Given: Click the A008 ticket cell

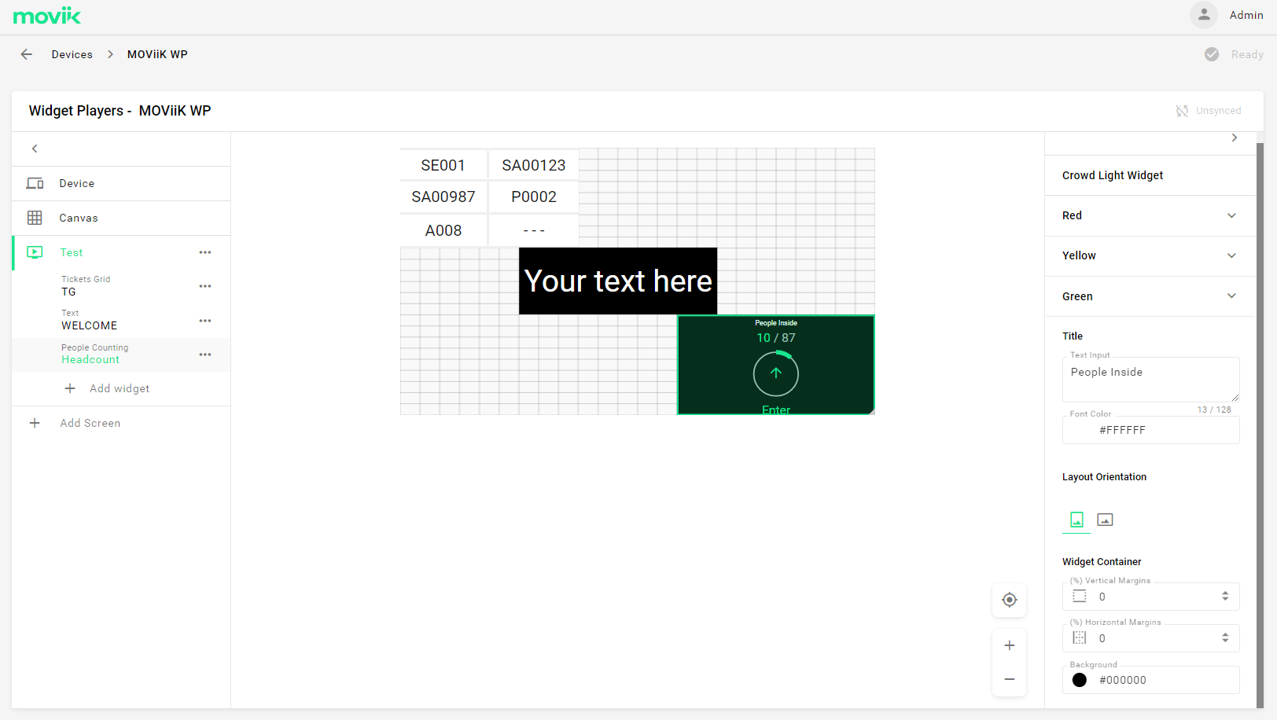Looking at the screenshot, I should [443, 230].
